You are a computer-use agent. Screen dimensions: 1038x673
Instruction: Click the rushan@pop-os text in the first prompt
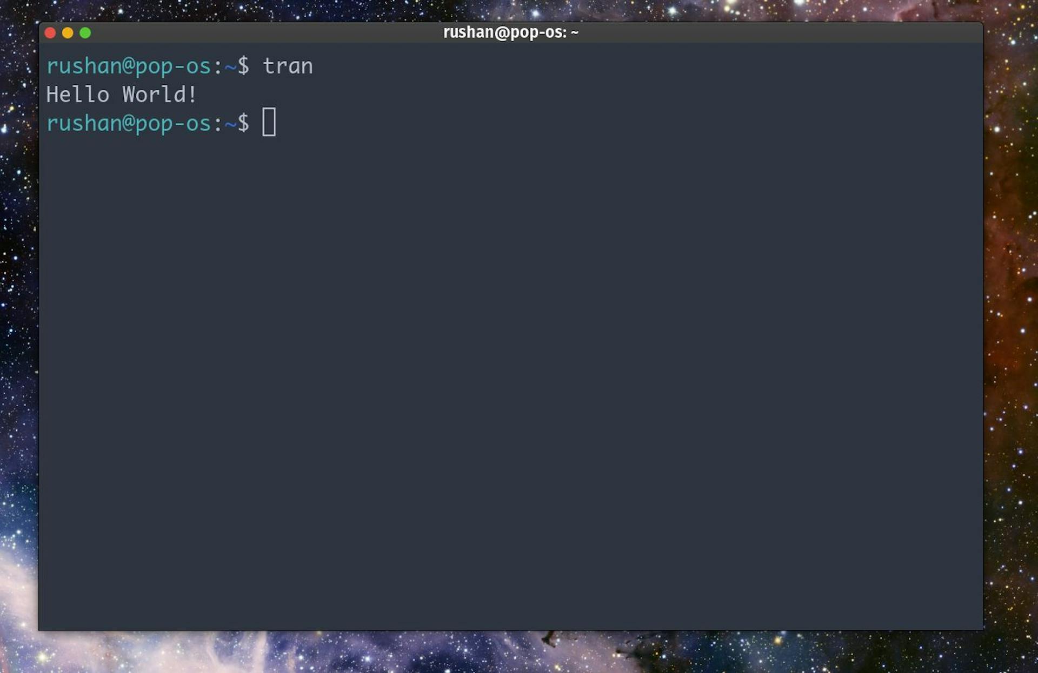(130, 65)
